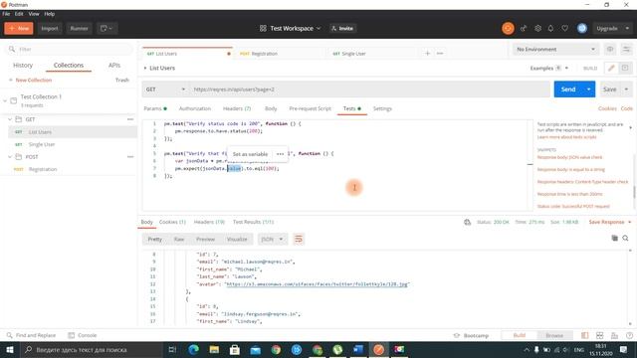Click the Postman taskbar icon
The height and width of the screenshot is (358, 637).
coord(378,349)
